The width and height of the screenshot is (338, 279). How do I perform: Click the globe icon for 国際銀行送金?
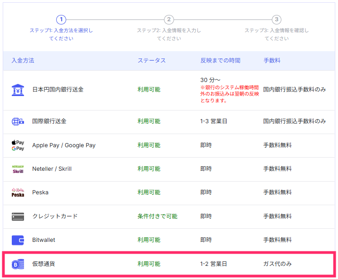18,121
